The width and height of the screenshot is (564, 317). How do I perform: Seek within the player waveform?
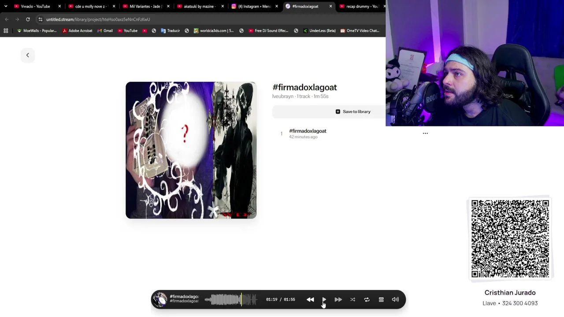tap(230, 300)
